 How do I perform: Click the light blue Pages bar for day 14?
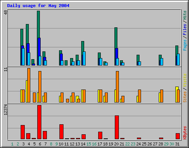tap(84, 58)
